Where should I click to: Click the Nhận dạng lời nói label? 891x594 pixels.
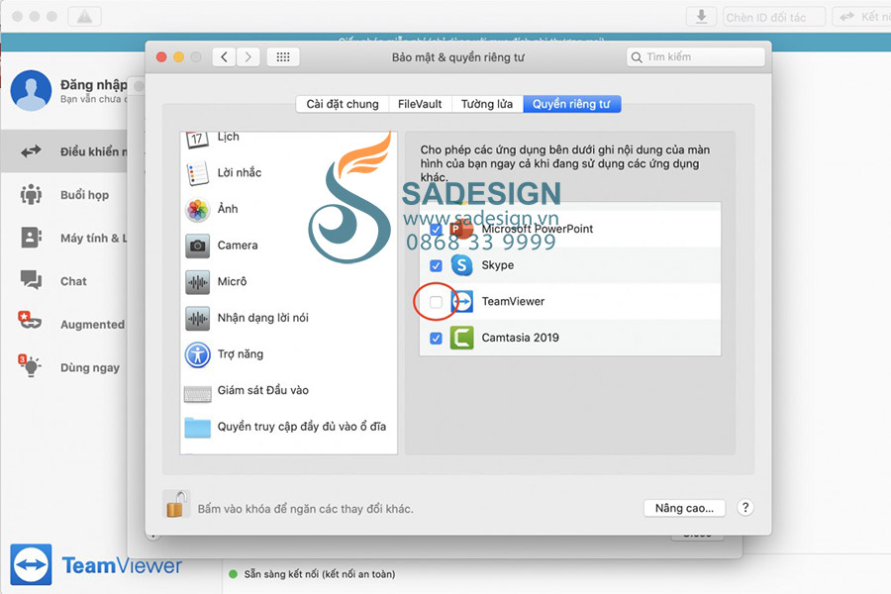(263, 319)
